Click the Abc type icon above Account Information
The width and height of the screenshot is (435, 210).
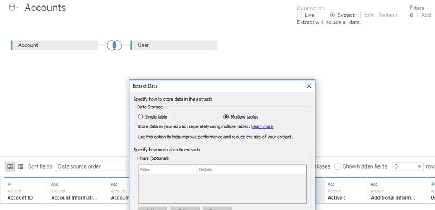54,184
